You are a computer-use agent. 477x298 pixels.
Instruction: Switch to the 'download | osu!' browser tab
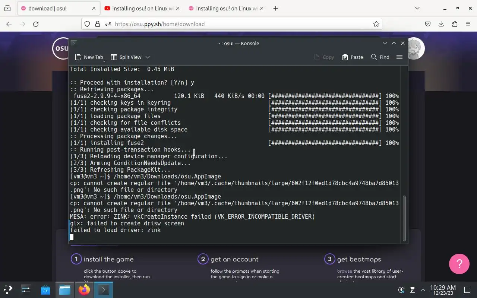tap(58, 8)
